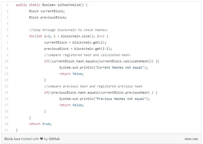Image resolution: width=203 pixels, height=144 pixels.
Task: Select line number 20
Action: click(x=6, y=124)
